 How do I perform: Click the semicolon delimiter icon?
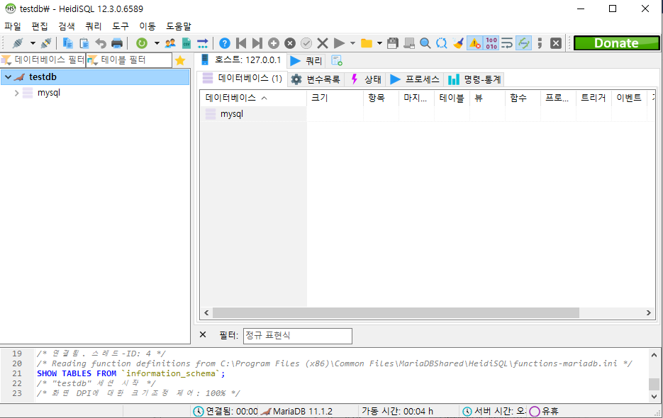click(540, 43)
